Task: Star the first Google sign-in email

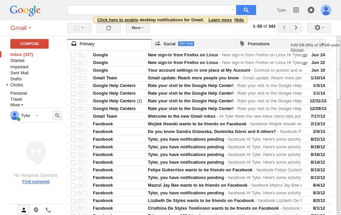Action: pyautogui.click(x=79, y=55)
